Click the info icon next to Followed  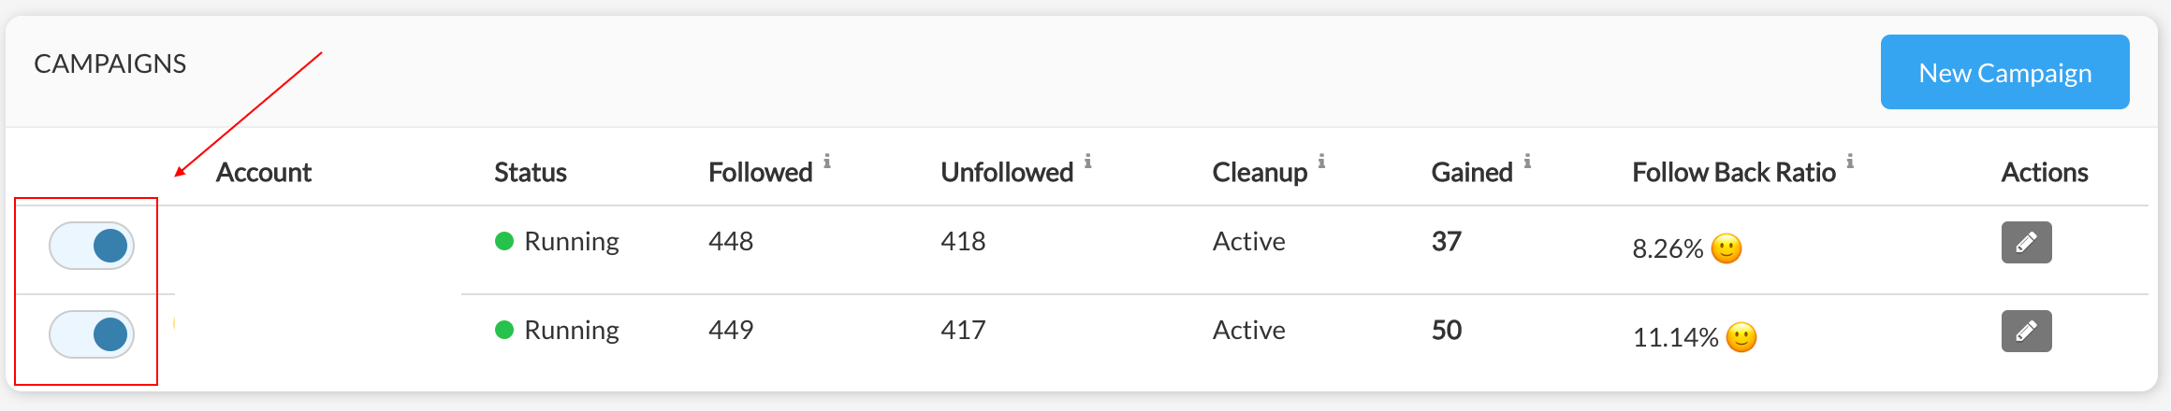point(827,162)
